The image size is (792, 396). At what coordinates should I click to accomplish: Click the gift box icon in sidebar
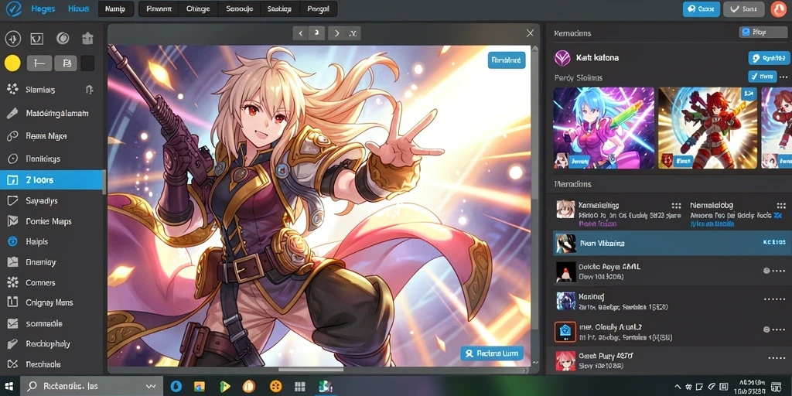88,39
